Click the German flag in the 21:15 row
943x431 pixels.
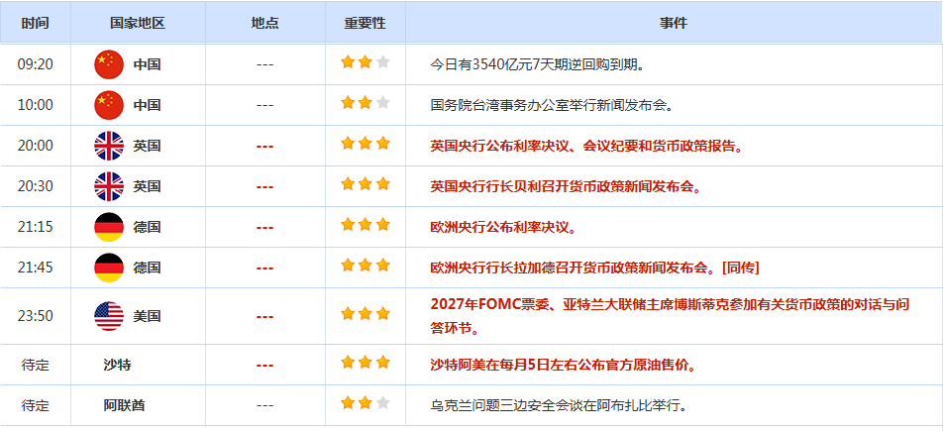(109, 227)
